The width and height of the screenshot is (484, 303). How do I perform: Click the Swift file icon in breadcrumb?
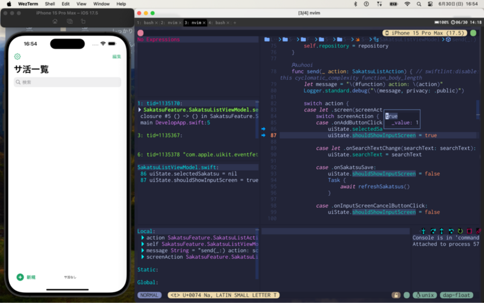pos(358,39)
